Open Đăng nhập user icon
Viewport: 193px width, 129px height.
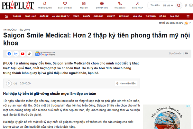pos(137,4)
